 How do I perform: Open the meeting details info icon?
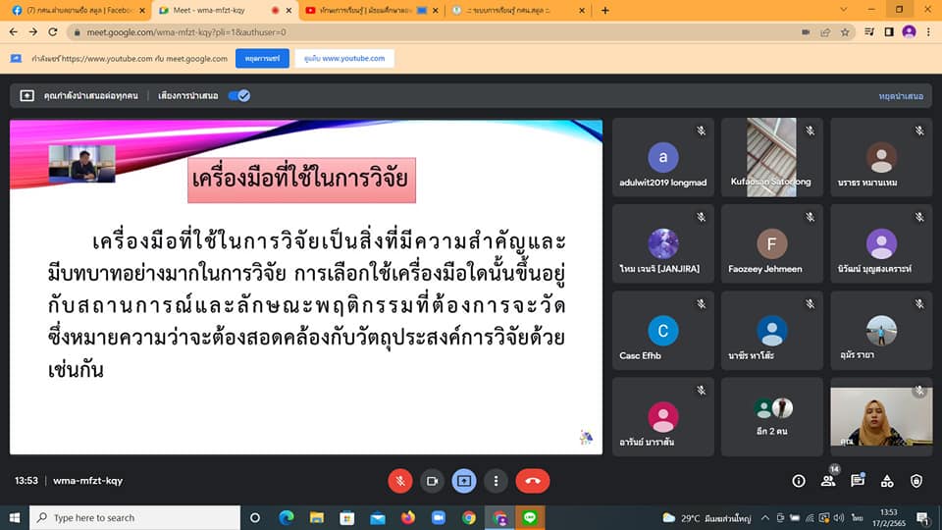pyautogui.click(x=799, y=481)
